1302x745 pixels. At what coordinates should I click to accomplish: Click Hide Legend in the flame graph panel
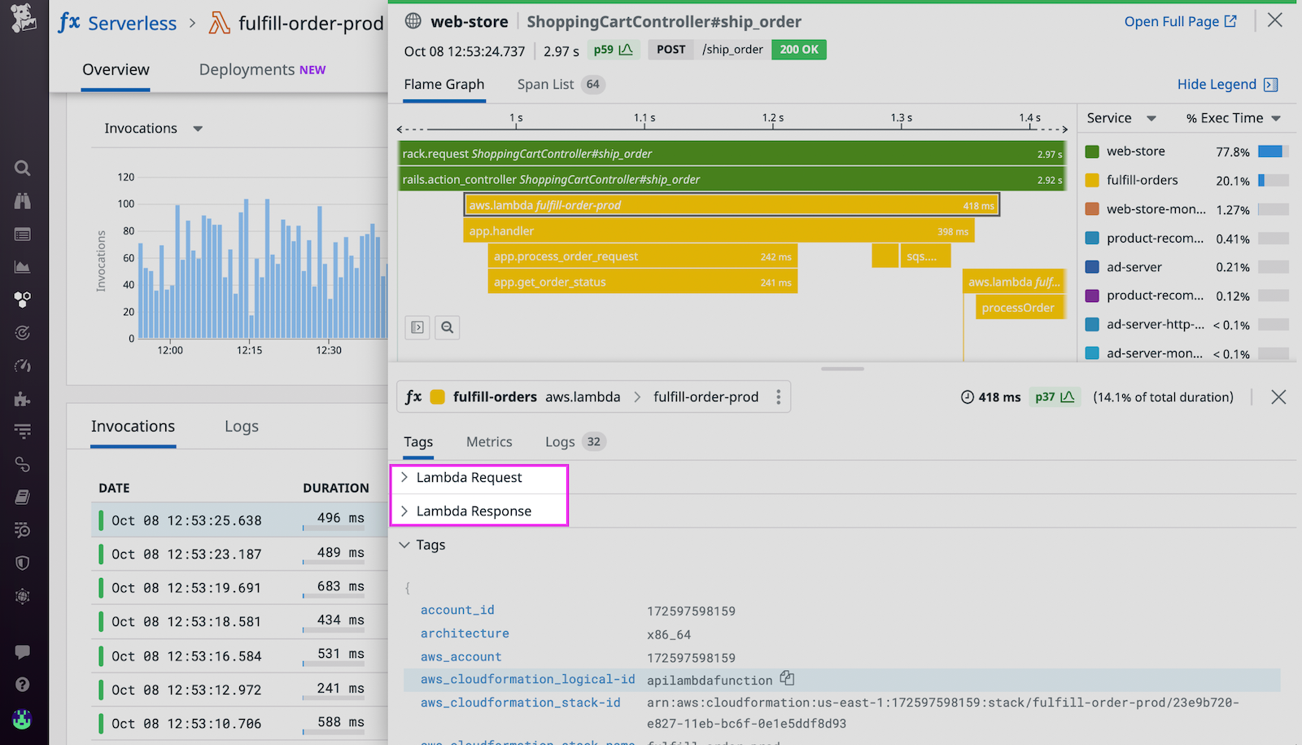1218,84
